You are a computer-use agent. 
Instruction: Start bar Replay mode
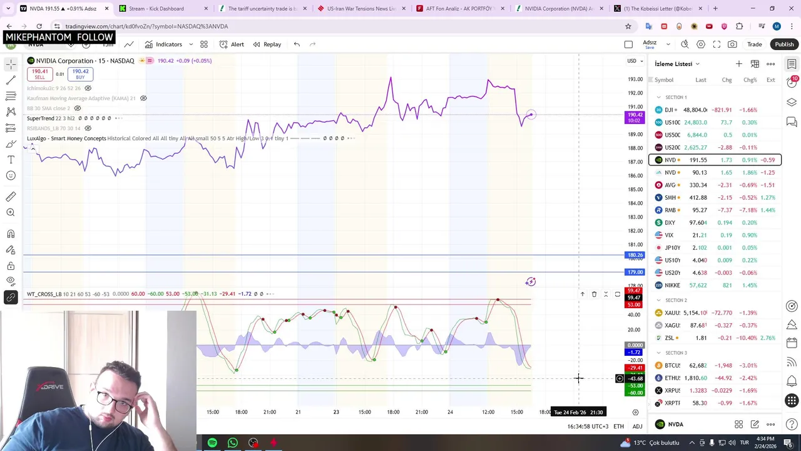267,44
